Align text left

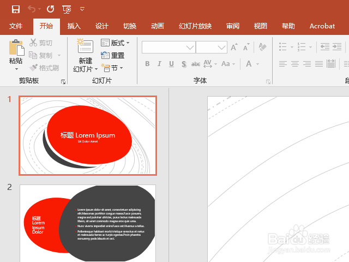[283, 64]
